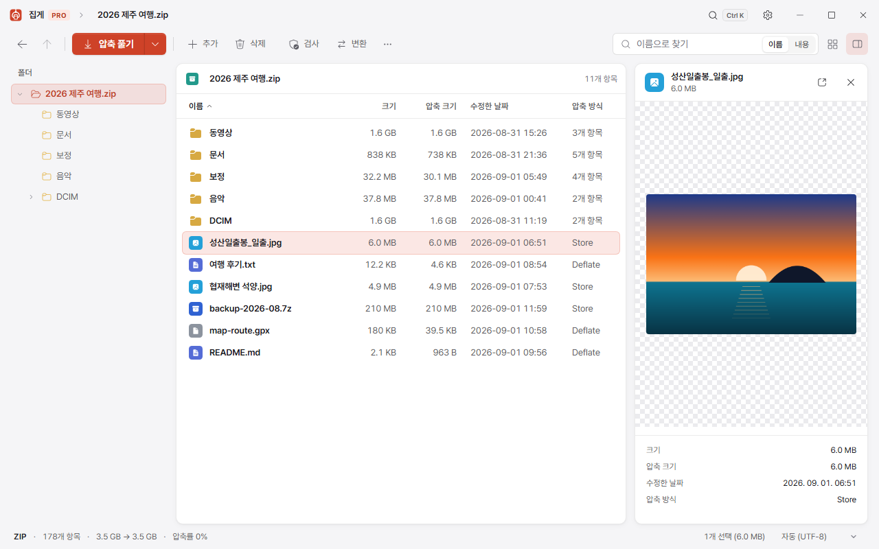Image resolution: width=879 pixels, height=549 pixels.
Task: Sort by 압축 크기 column header
Action: (x=441, y=106)
